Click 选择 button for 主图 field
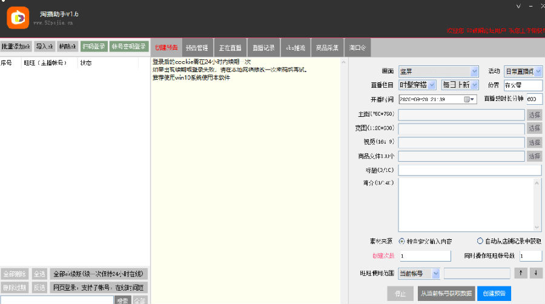The image size is (545, 304). tap(535, 115)
